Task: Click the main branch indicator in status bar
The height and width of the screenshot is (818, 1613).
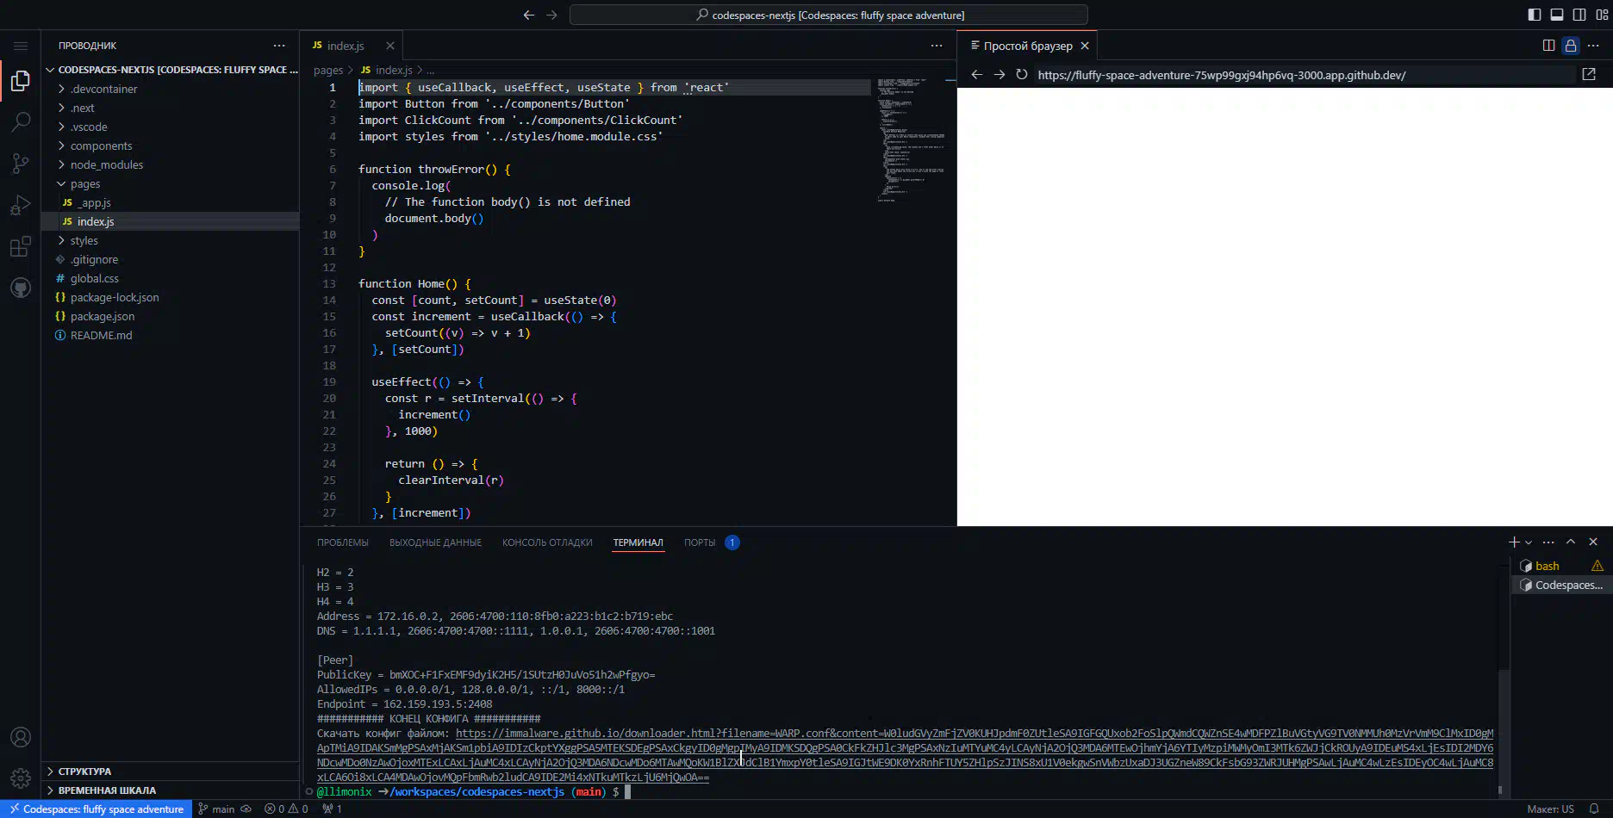Action: 217,809
